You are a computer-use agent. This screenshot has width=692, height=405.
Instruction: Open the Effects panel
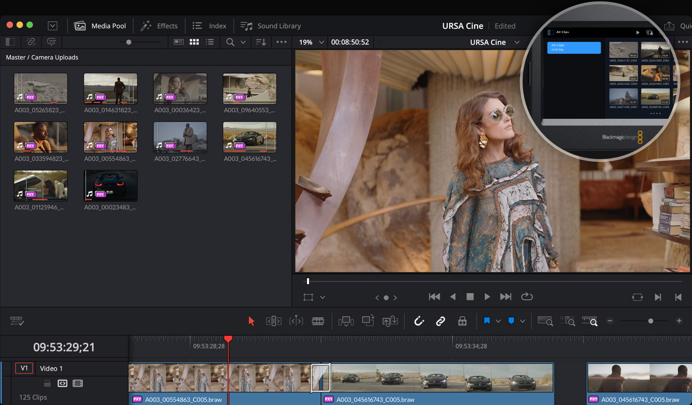(159, 25)
